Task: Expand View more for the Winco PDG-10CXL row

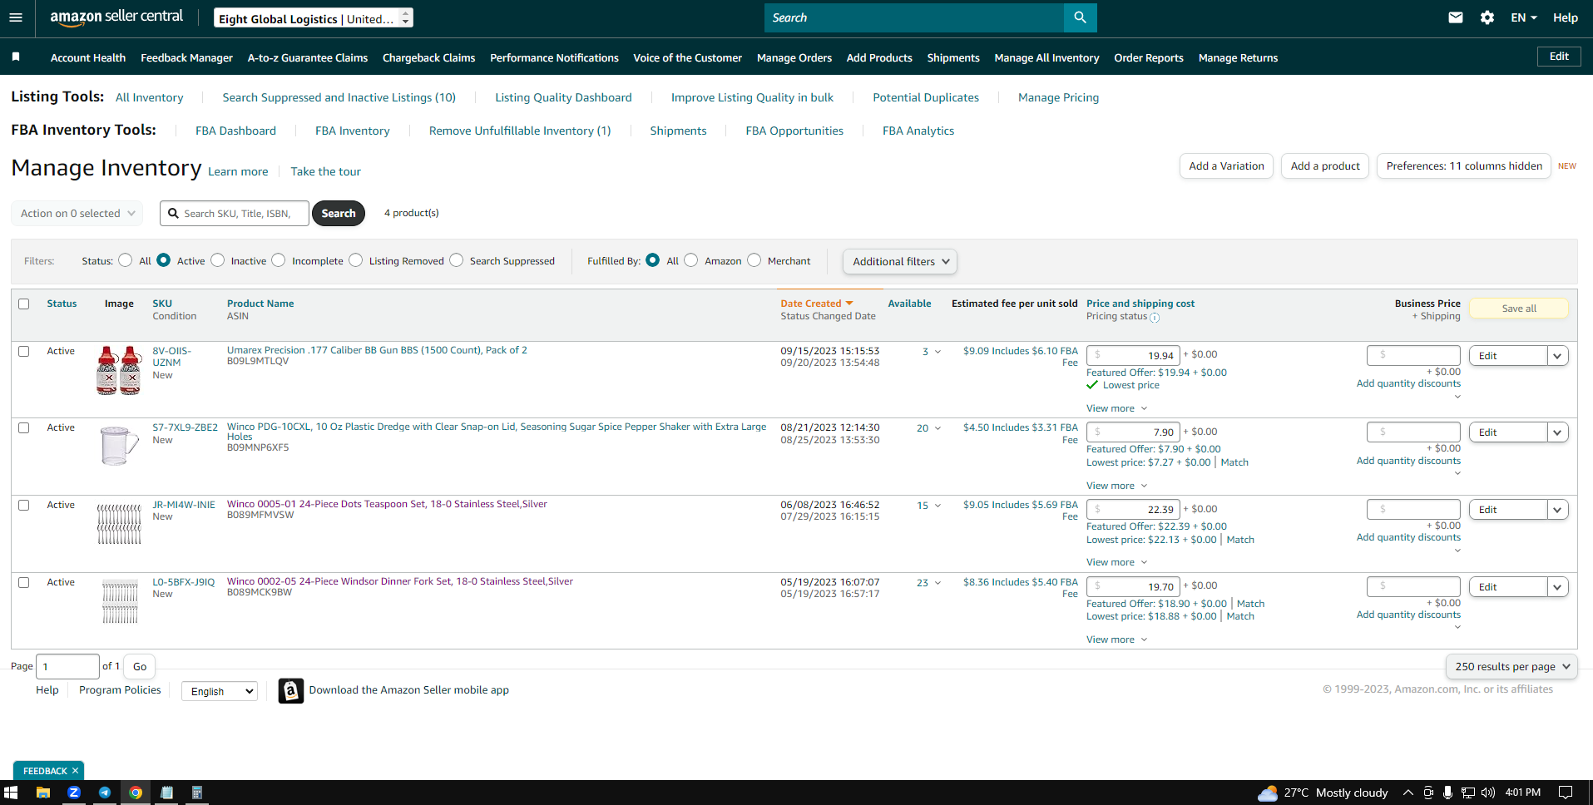Action: pos(1116,486)
